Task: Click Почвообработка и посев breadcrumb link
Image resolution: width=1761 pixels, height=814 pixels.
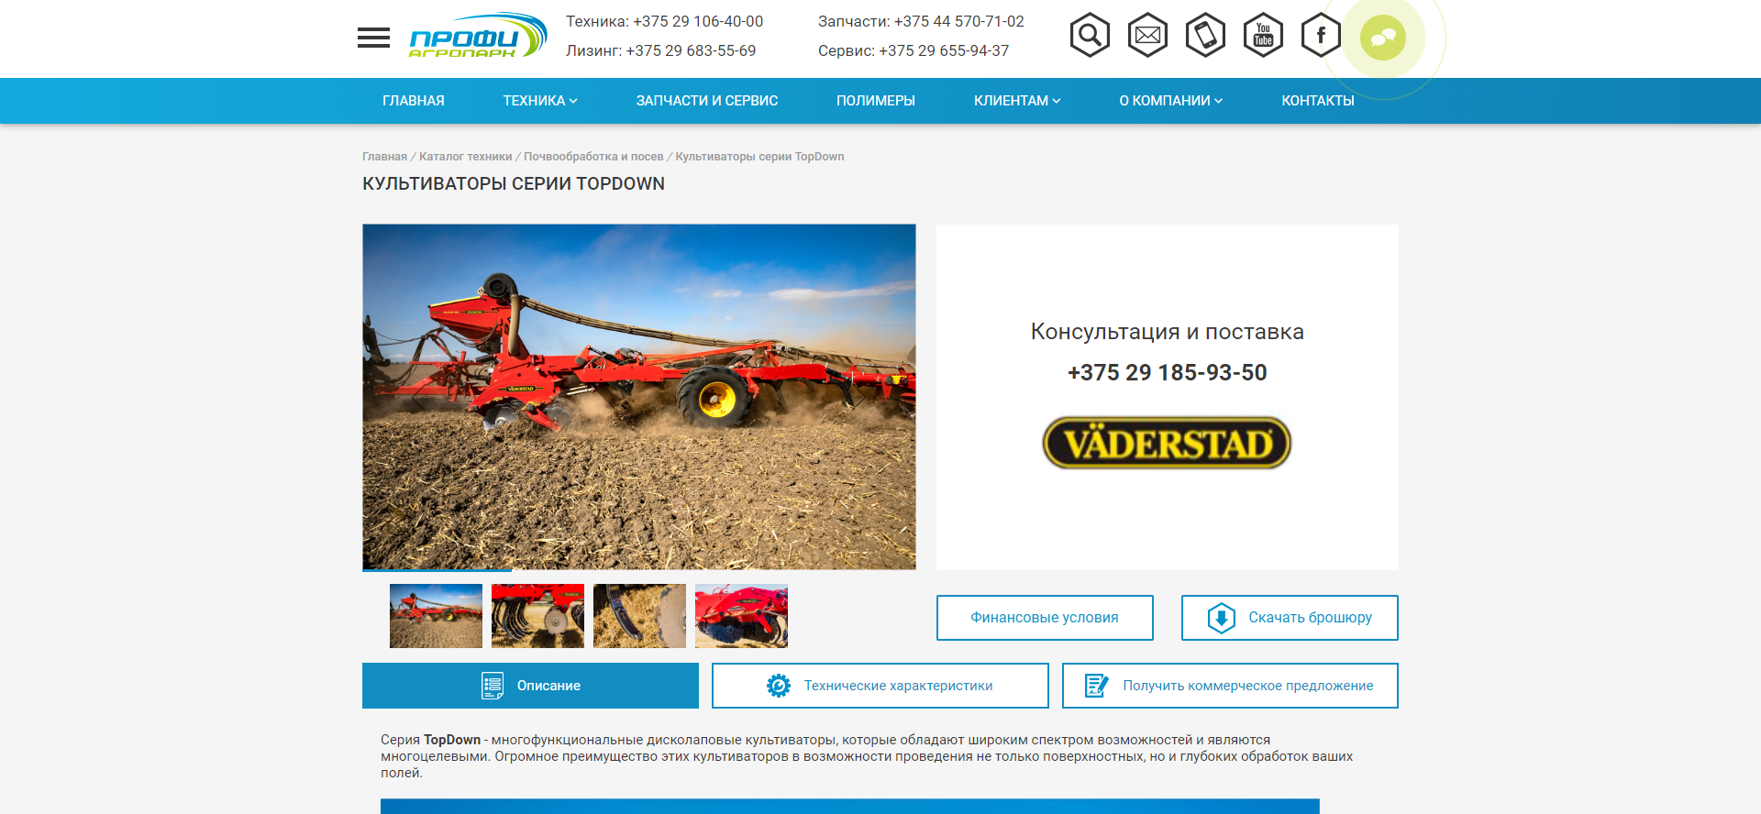Action: click(x=593, y=157)
